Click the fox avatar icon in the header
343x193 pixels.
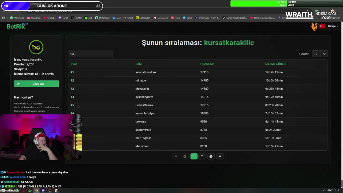pos(314,27)
